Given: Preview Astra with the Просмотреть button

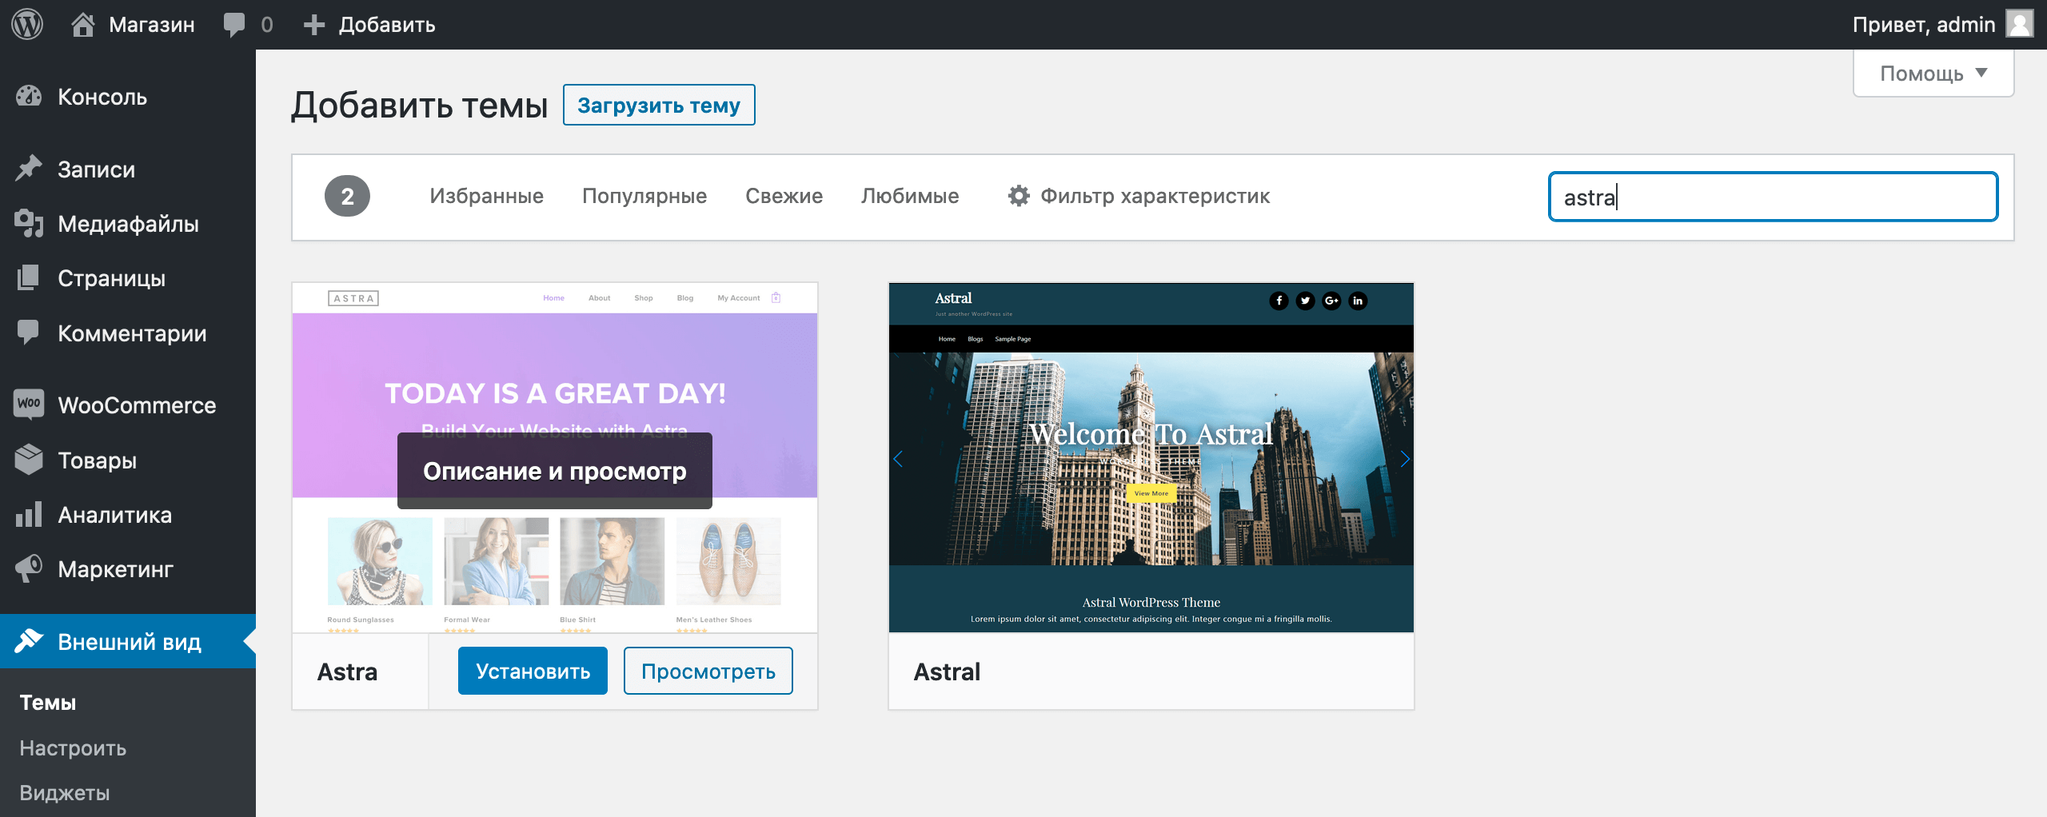Looking at the screenshot, I should point(708,671).
